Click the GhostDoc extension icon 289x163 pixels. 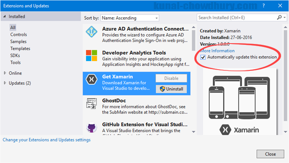coord(91,103)
